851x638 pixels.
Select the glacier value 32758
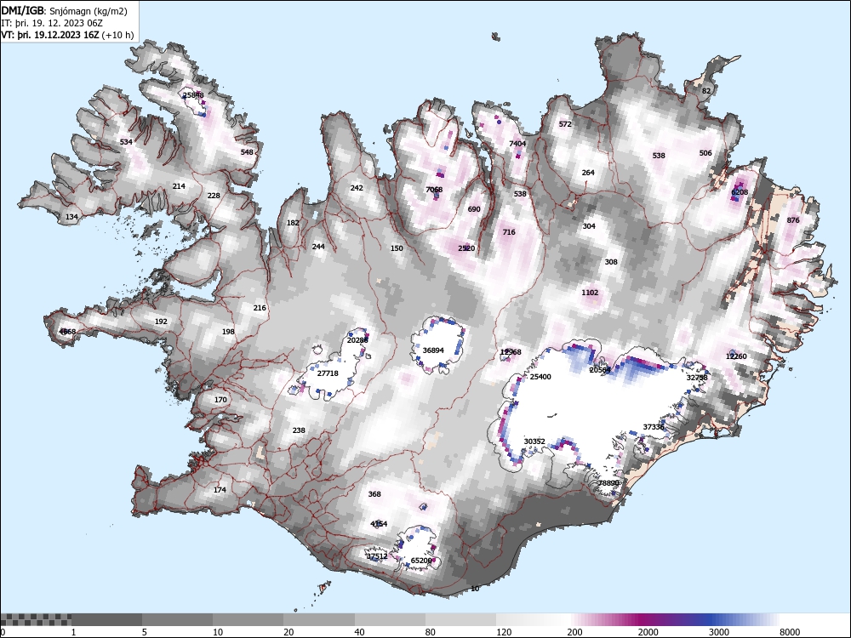pyautogui.click(x=697, y=378)
